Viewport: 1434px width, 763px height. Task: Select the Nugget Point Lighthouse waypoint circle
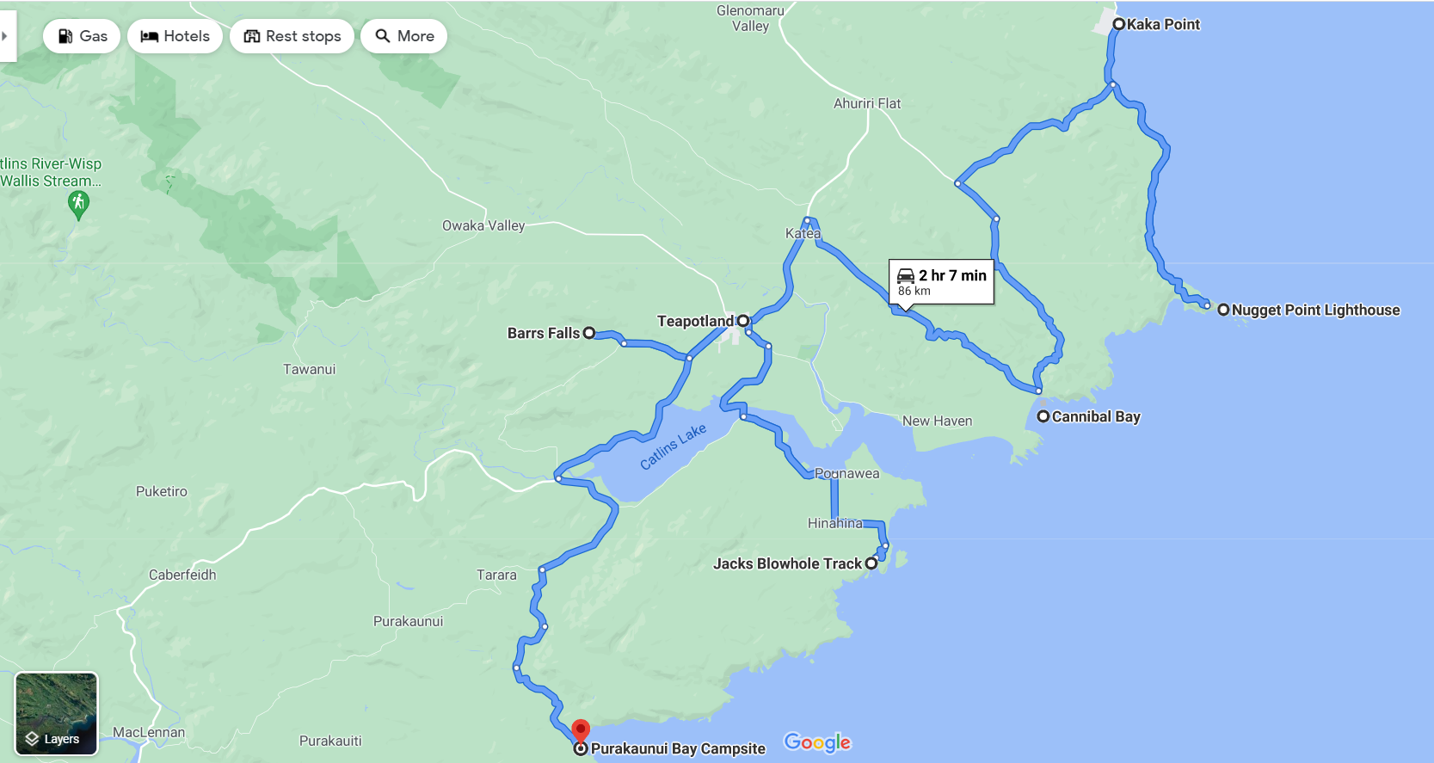pos(1223,310)
